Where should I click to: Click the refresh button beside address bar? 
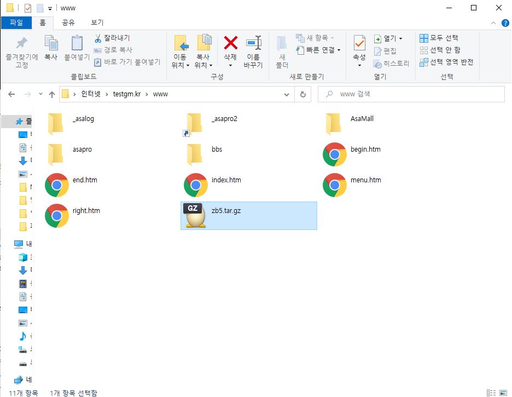[x=302, y=94]
